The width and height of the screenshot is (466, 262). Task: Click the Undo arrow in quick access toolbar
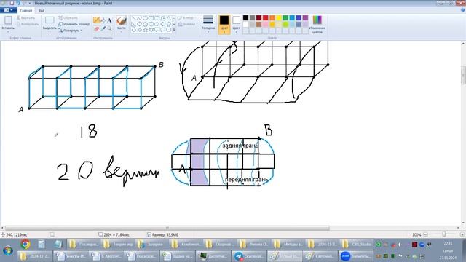[x=18, y=3]
